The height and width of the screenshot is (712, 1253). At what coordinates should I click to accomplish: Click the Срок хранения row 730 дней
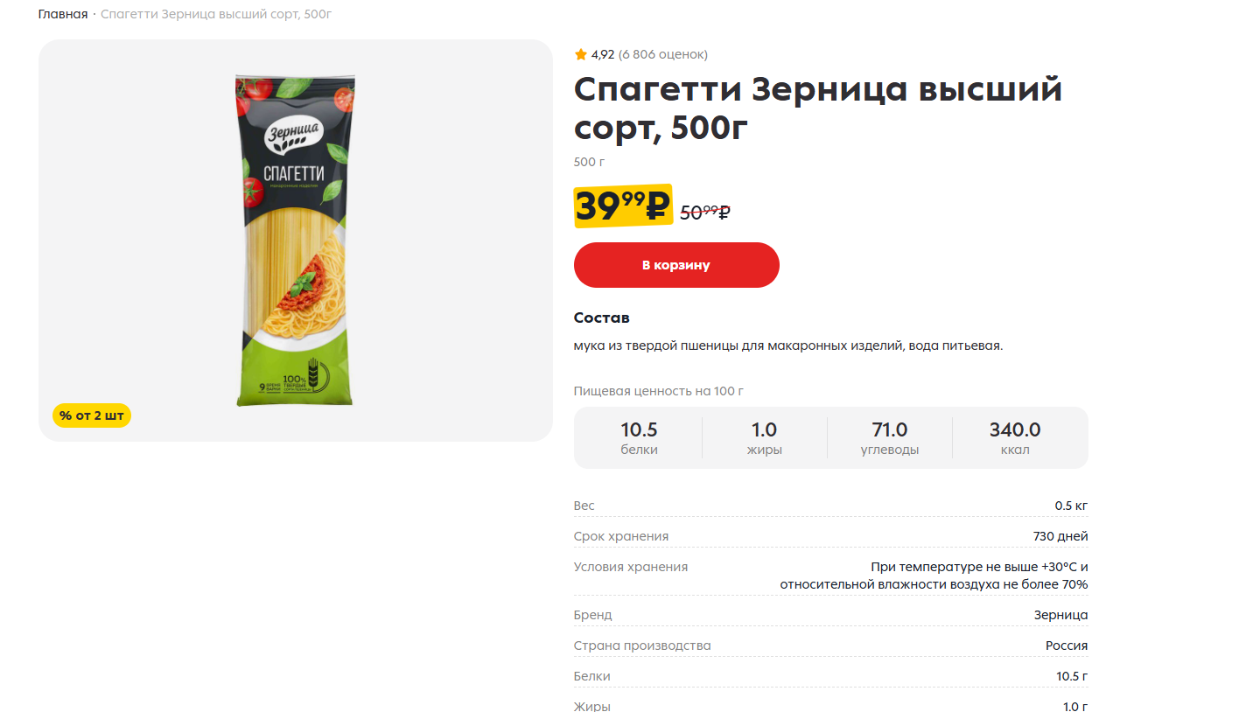(x=831, y=536)
